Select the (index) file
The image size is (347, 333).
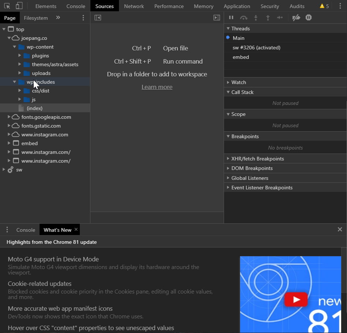(34, 108)
